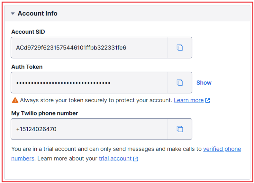Viewport: 254px width, 183px height.
Task: Click the trial account notice paragraph
Action: (126, 154)
